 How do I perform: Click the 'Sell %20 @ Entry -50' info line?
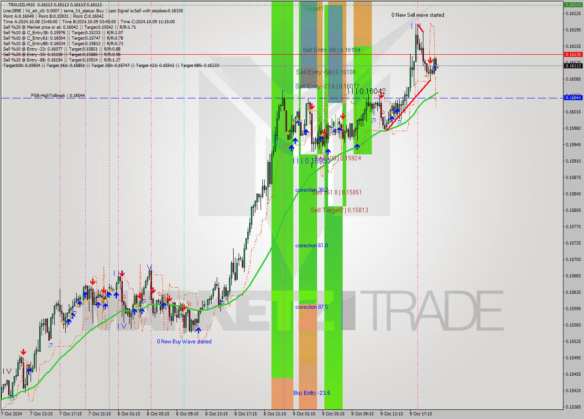pyautogui.click(x=62, y=54)
